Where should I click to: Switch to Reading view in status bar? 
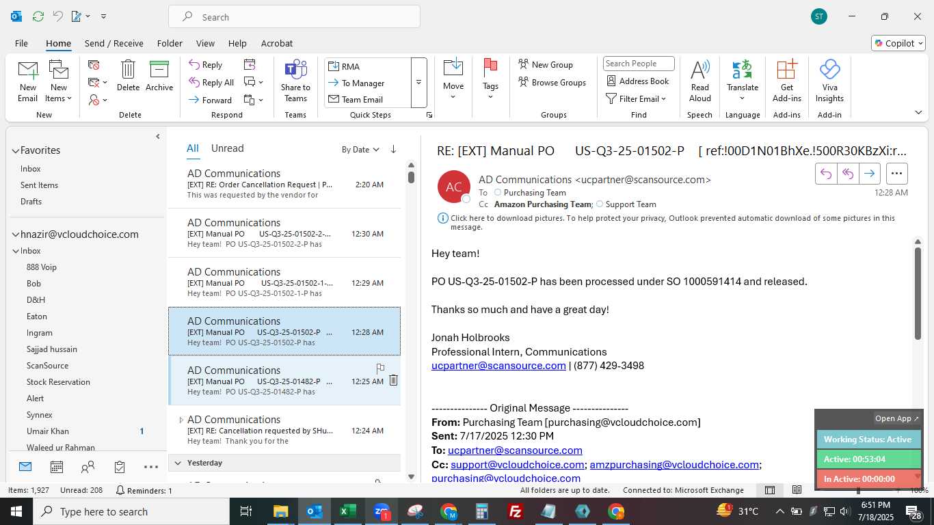tap(797, 490)
